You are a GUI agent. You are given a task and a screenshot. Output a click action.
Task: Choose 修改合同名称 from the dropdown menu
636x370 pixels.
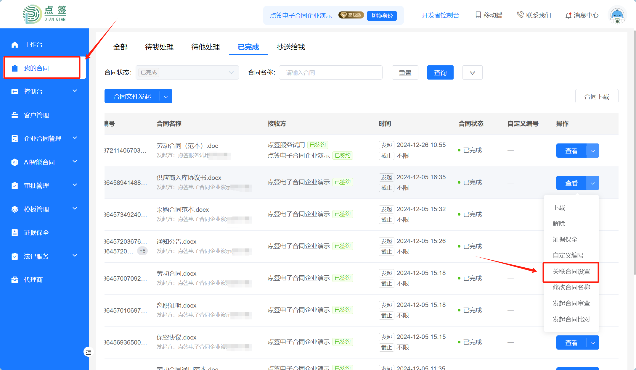click(571, 287)
